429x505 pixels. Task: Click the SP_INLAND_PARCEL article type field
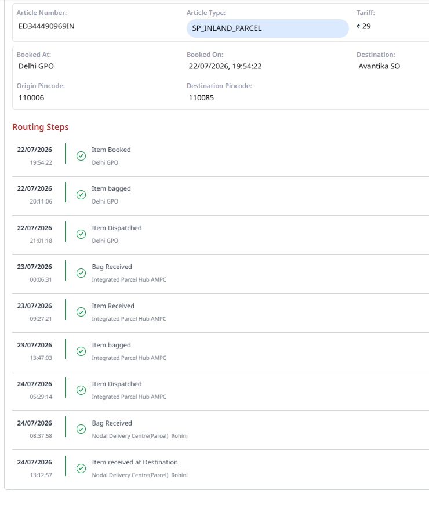[268, 28]
